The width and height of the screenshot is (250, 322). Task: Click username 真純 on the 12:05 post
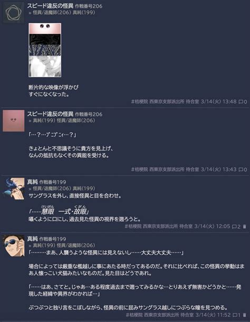coord(32,182)
